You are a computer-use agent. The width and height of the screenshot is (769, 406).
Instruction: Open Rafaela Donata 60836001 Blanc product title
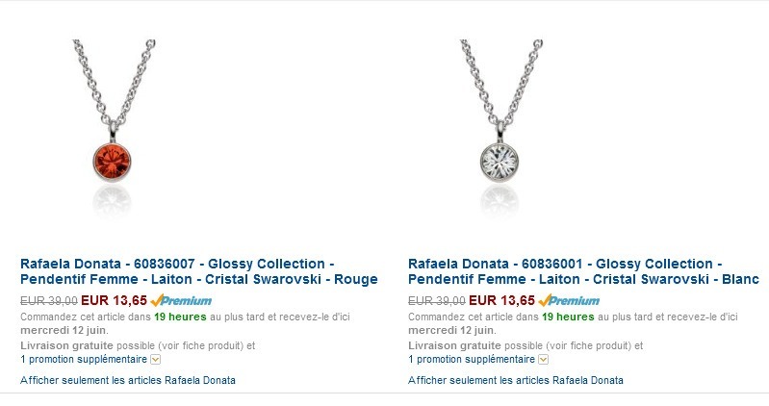583,271
